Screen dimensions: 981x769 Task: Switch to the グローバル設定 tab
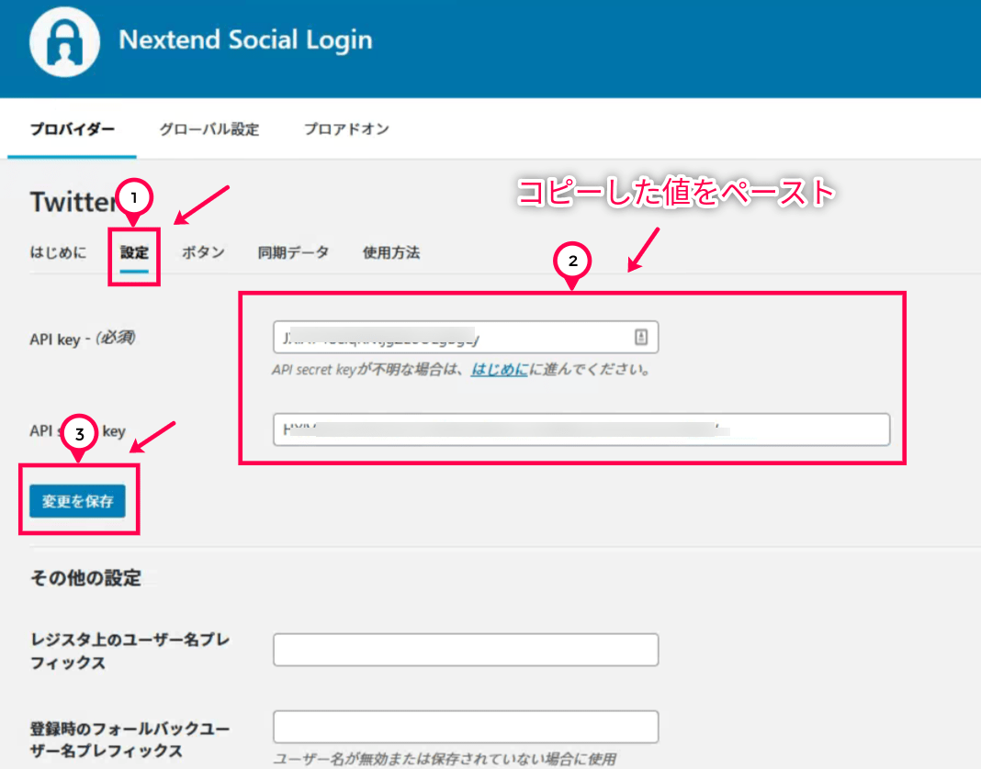tap(209, 129)
